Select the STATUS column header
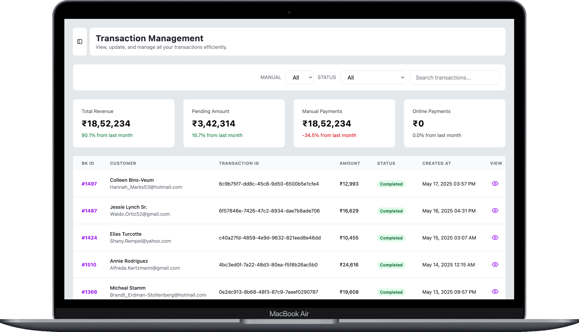Viewport: 579px width, 332px height. coord(386,163)
